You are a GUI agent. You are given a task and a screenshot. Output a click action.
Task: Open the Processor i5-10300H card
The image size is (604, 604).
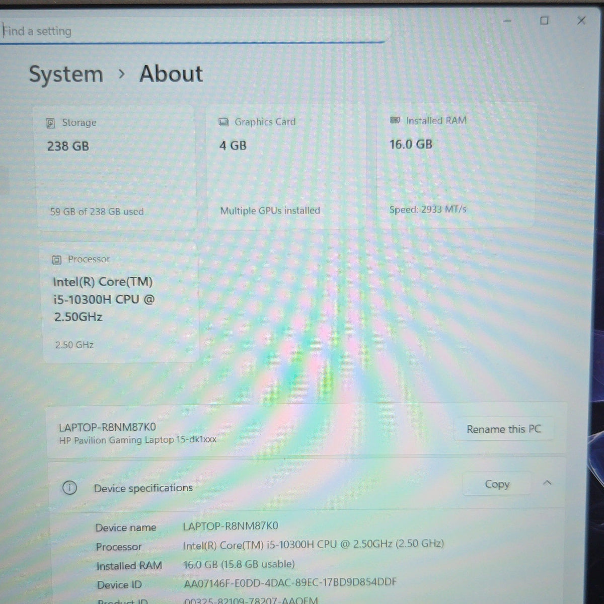point(121,302)
